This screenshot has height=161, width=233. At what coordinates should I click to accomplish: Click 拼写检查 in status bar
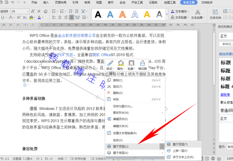(78, 159)
